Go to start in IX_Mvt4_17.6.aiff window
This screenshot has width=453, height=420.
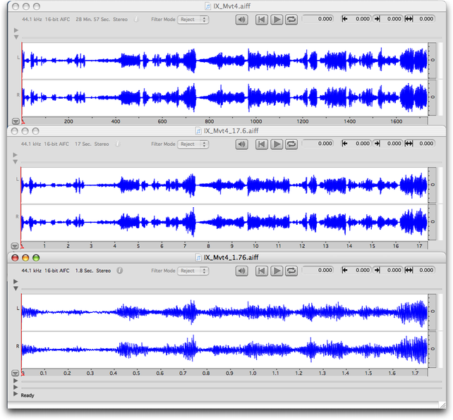pos(262,144)
